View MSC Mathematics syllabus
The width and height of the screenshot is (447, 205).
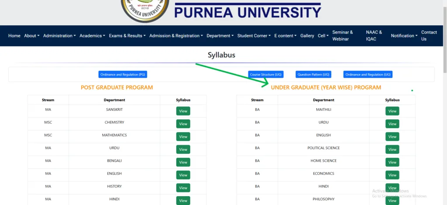click(183, 137)
